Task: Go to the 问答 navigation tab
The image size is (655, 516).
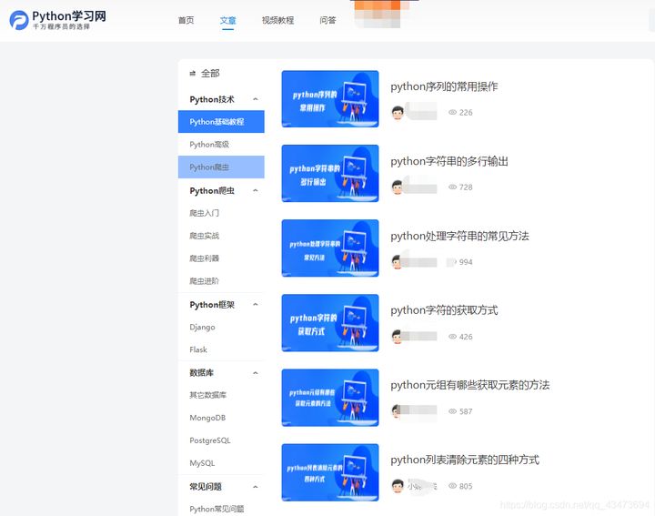Action: [x=327, y=20]
